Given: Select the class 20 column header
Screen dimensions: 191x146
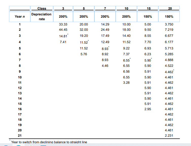Looking at the screenshot, I should [x=169, y=9].
